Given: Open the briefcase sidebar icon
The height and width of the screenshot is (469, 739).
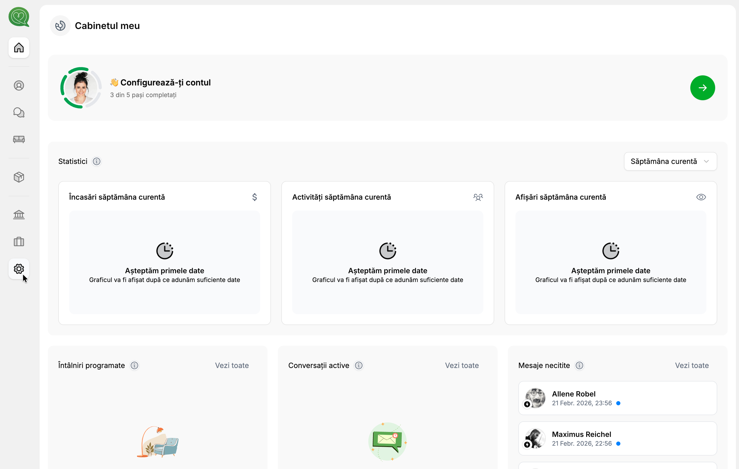Looking at the screenshot, I should click(x=19, y=242).
